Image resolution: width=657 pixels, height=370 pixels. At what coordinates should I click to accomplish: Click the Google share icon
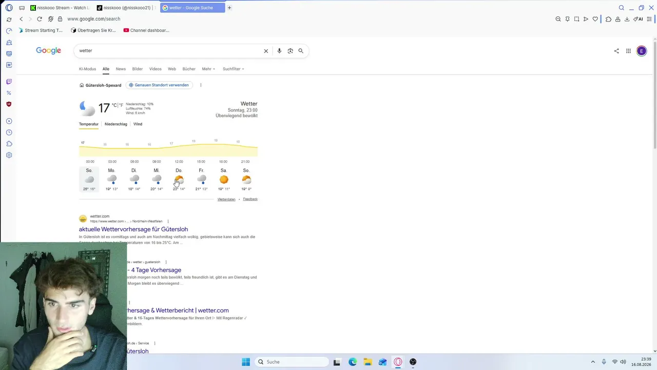click(616, 51)
